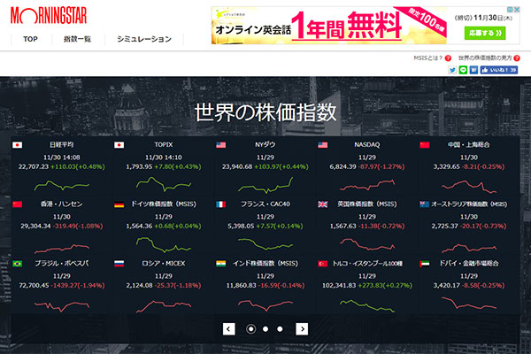
Task: Click the 英国株価指数 (MSIS) title
Action: click(367, 204)
